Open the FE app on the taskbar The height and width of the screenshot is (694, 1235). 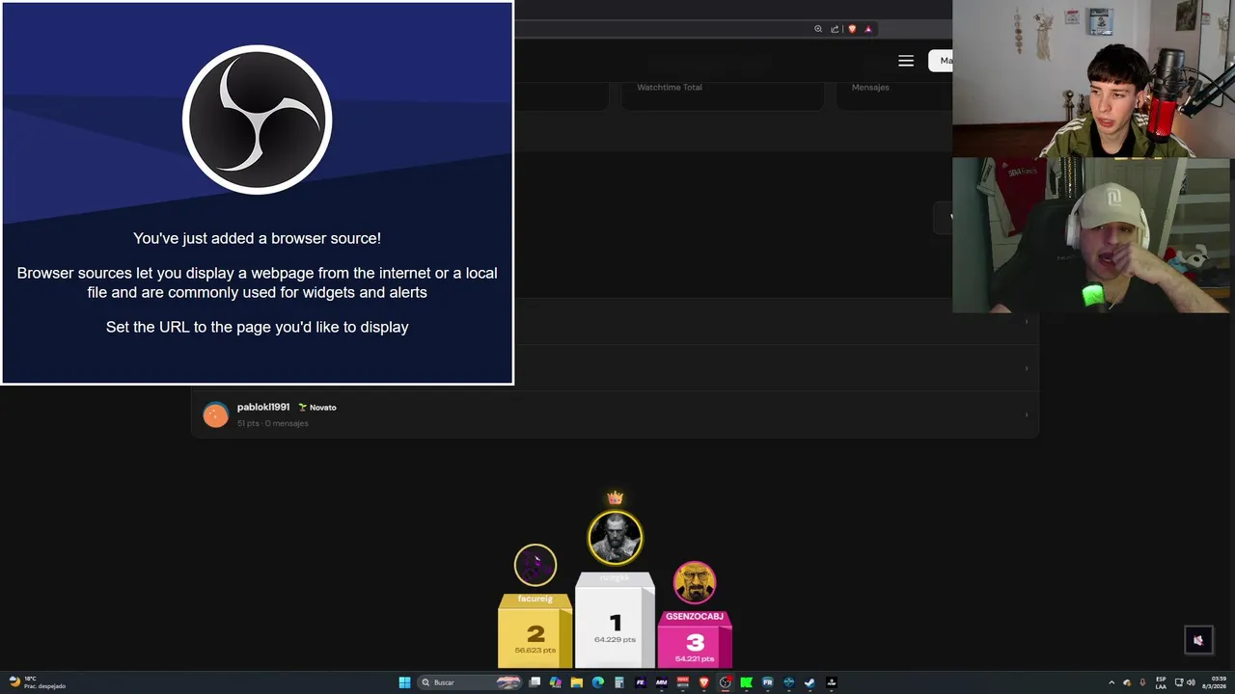(x=641, y=682)
